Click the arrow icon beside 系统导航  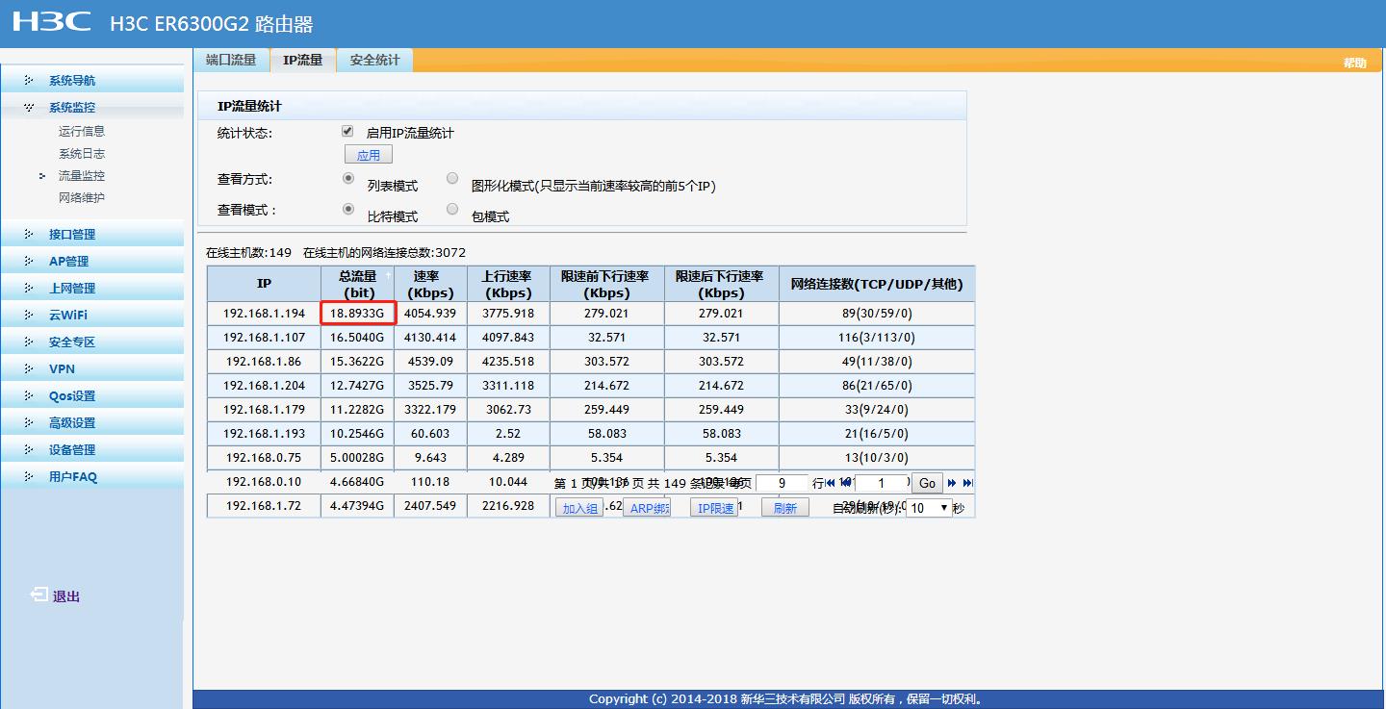(x=29, y=81)
